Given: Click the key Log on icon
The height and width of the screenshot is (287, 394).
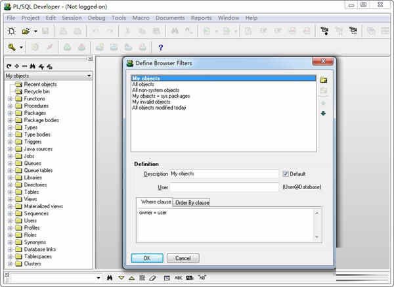Looking at the screenshot, I should [x=12, y=47].
